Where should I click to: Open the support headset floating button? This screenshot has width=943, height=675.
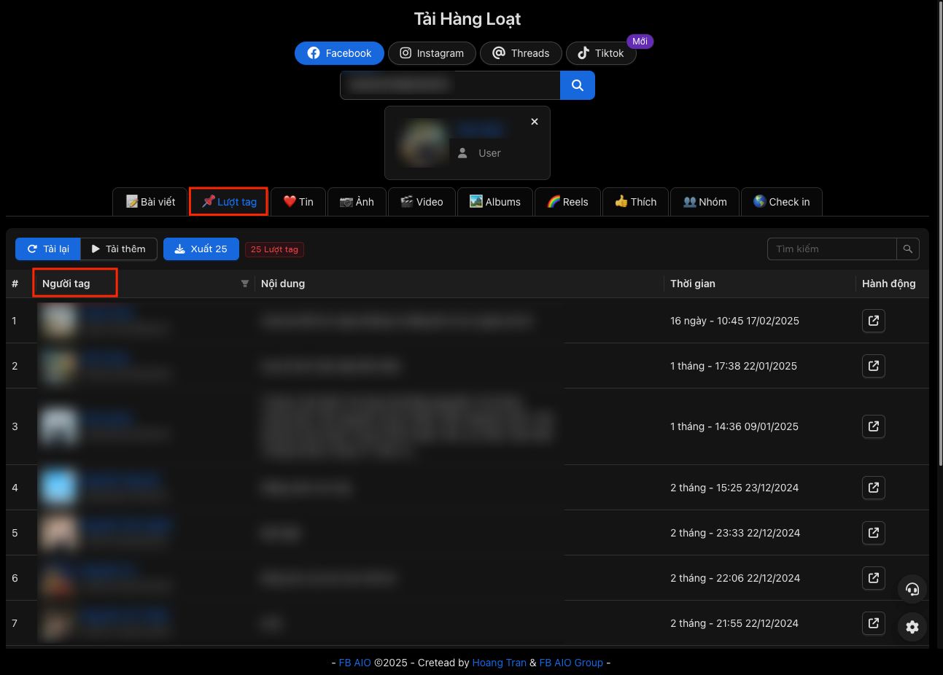pyautogui.click(x=912, y=589)
